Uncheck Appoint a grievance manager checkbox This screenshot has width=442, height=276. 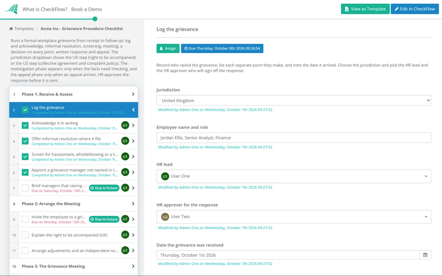click(x=25, y=172)
